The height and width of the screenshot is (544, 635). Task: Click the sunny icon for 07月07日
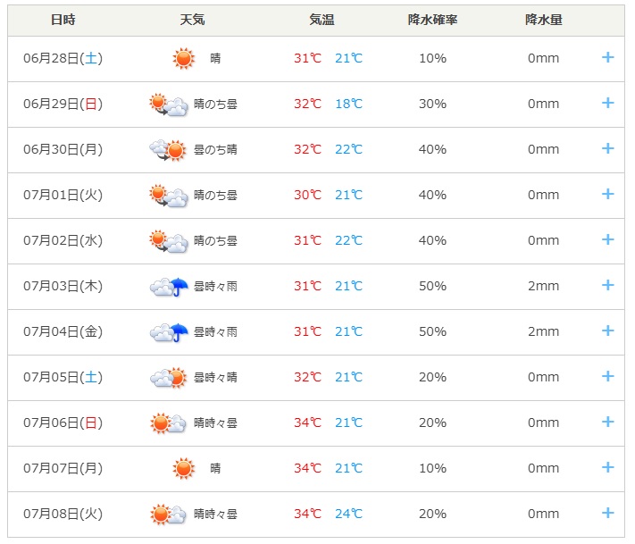tap(183, 468)
